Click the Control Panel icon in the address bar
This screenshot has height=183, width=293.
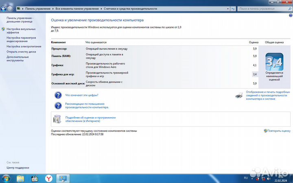(x=19, y=9)
